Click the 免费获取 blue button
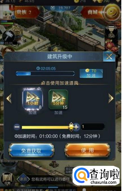Viewport: 123px width, 191px height. pos(32,150)
